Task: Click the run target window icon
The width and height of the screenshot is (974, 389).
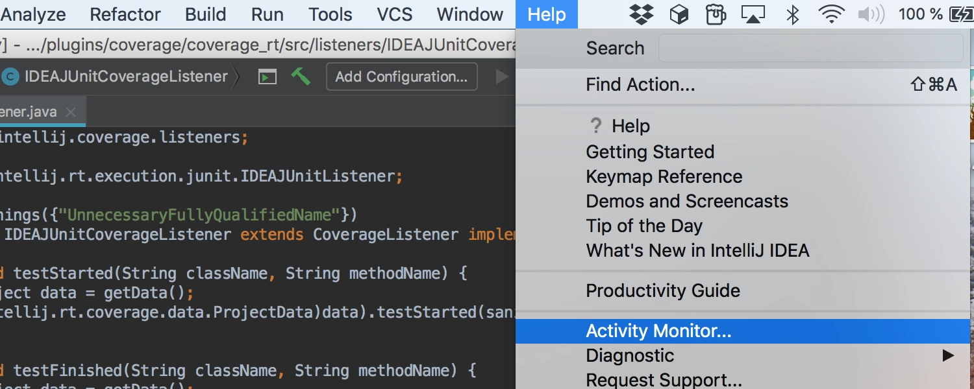Action: [267, 77]
